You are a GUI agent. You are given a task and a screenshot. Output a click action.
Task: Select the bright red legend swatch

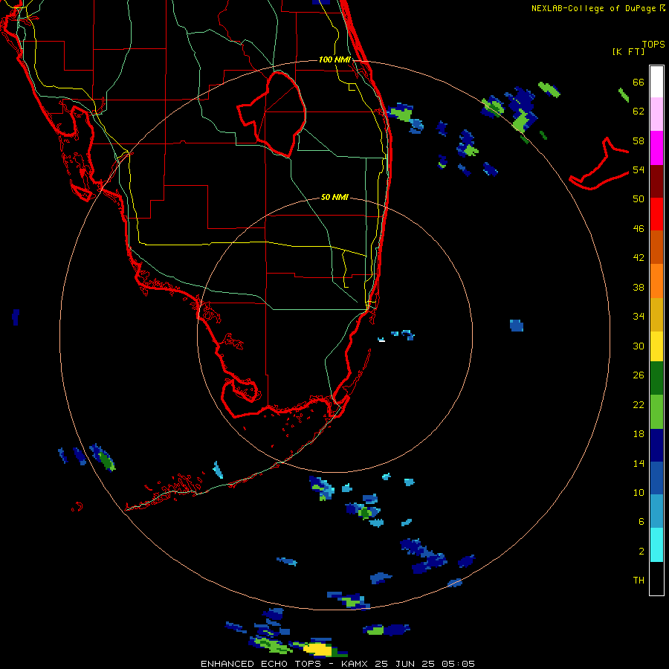click(656, 214)
